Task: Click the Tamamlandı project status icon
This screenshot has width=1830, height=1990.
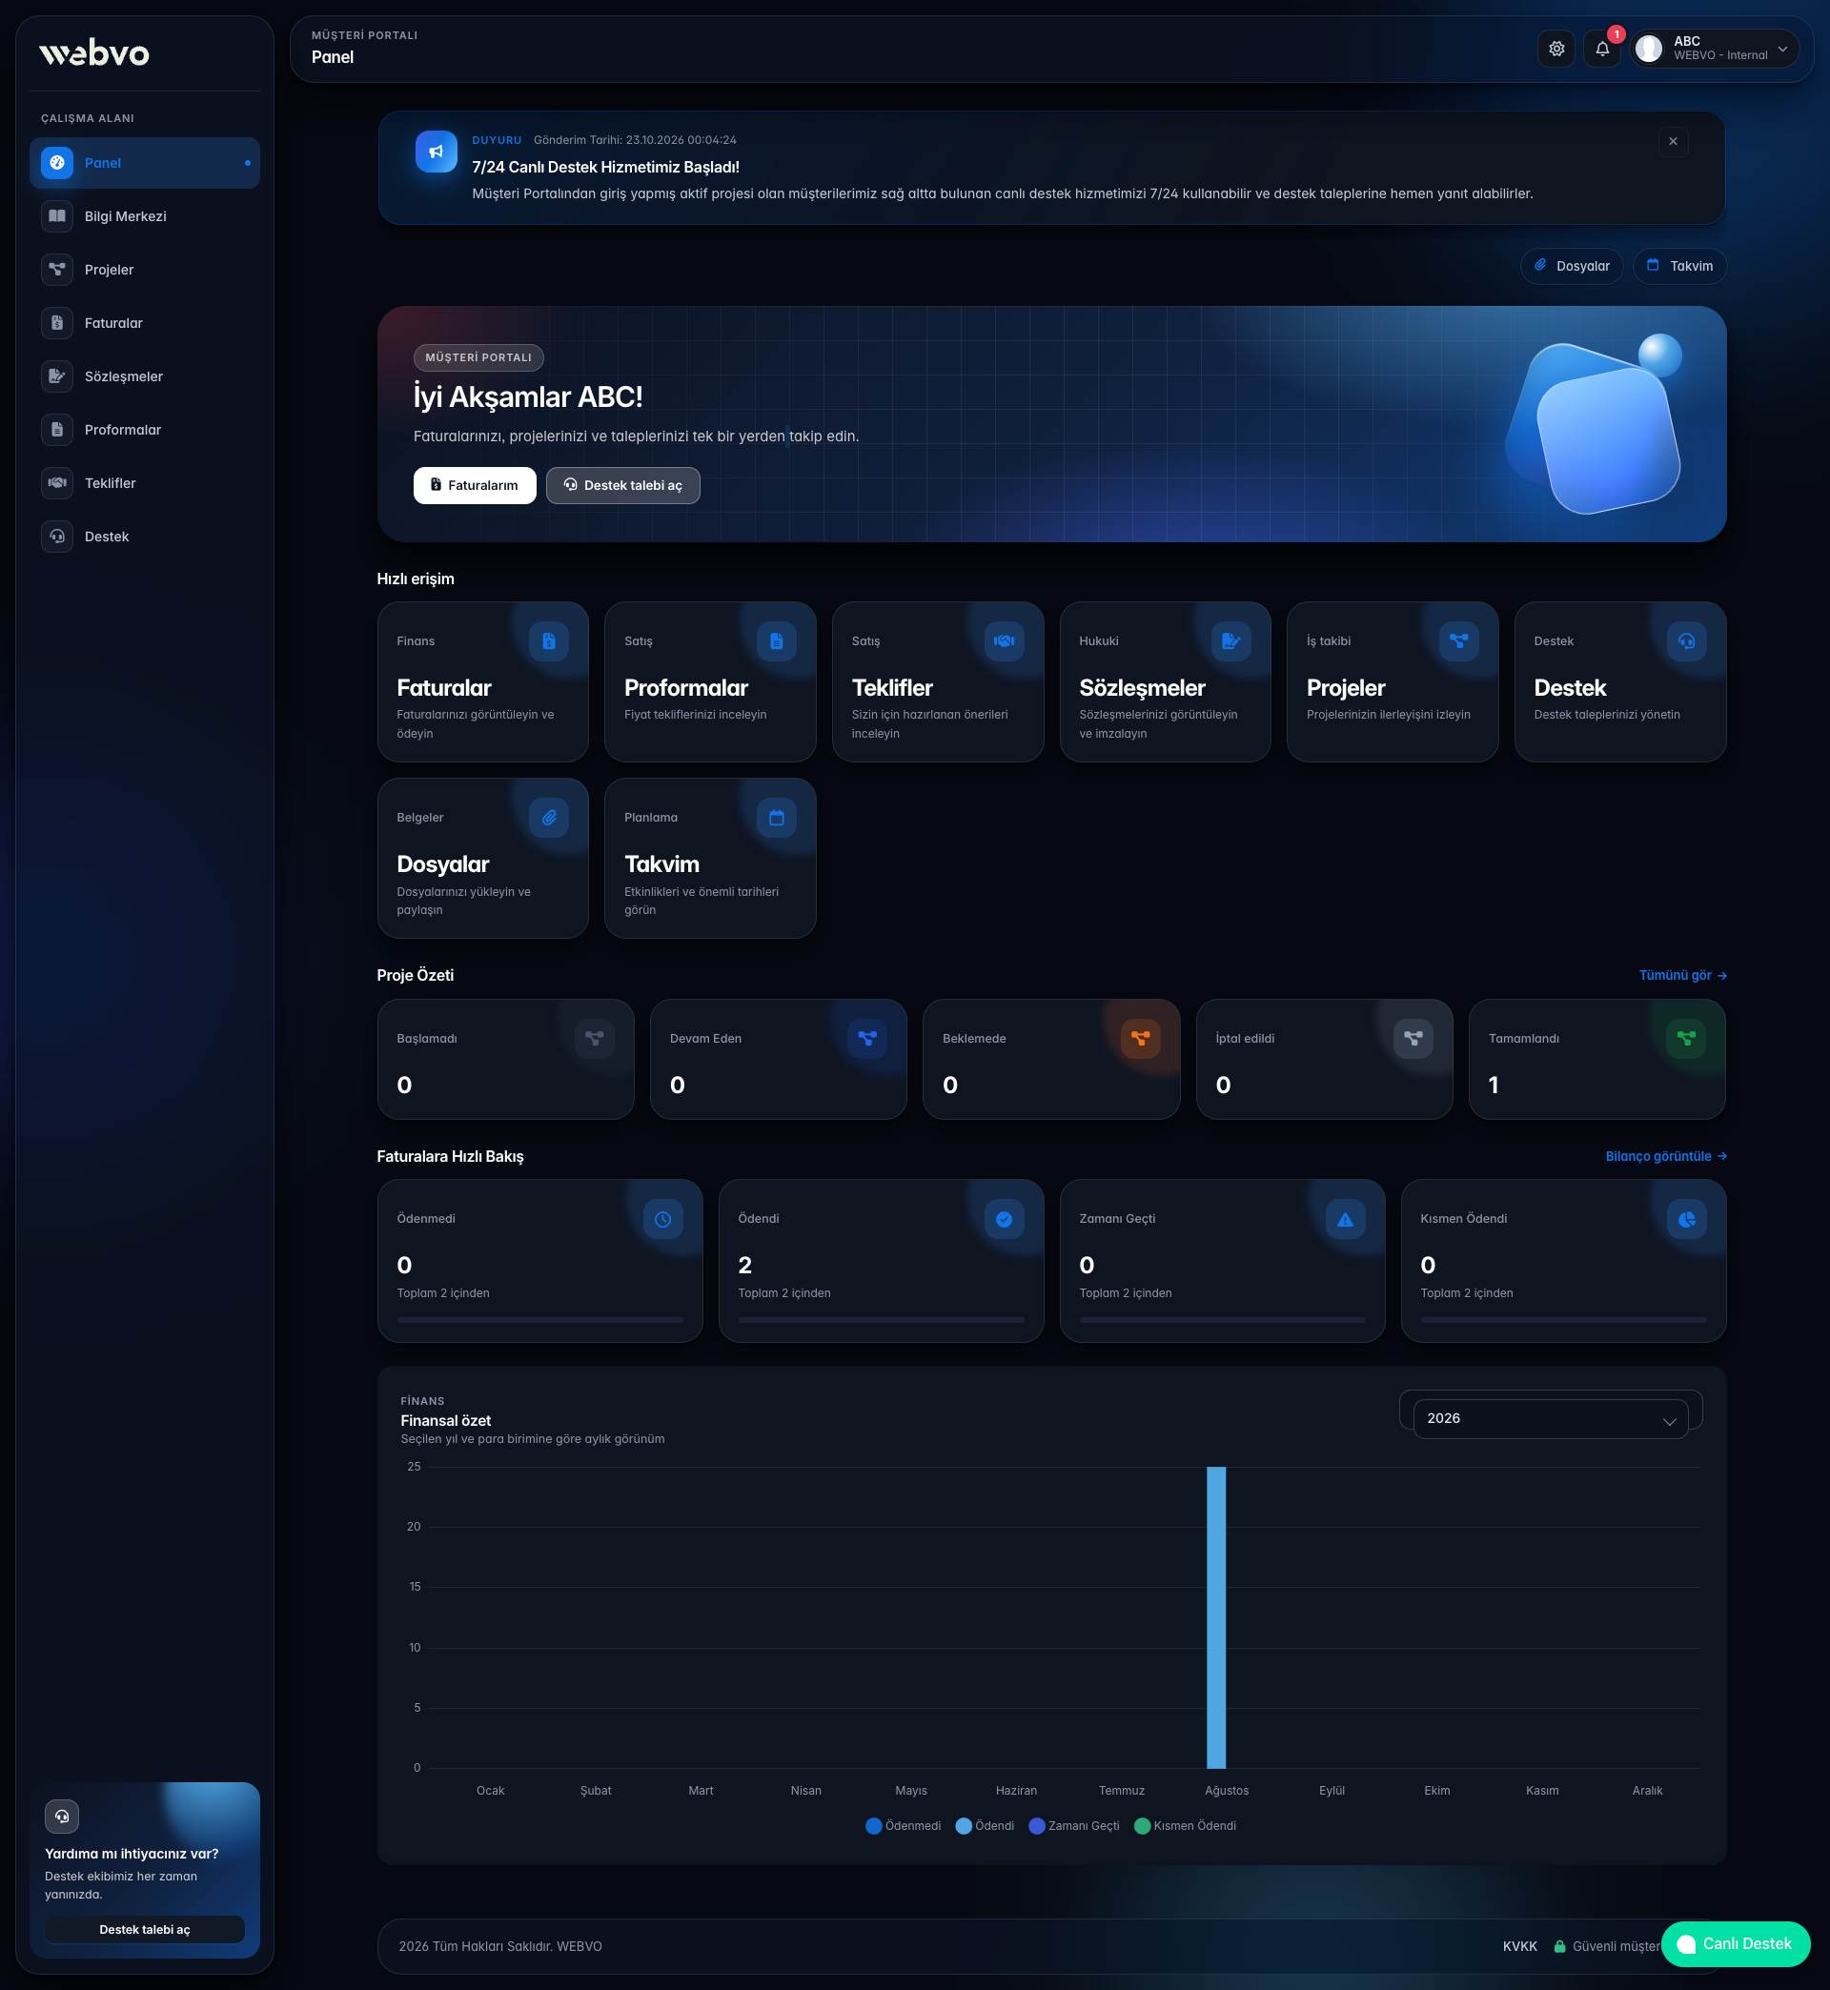Action: [x=1685, y=1039]
